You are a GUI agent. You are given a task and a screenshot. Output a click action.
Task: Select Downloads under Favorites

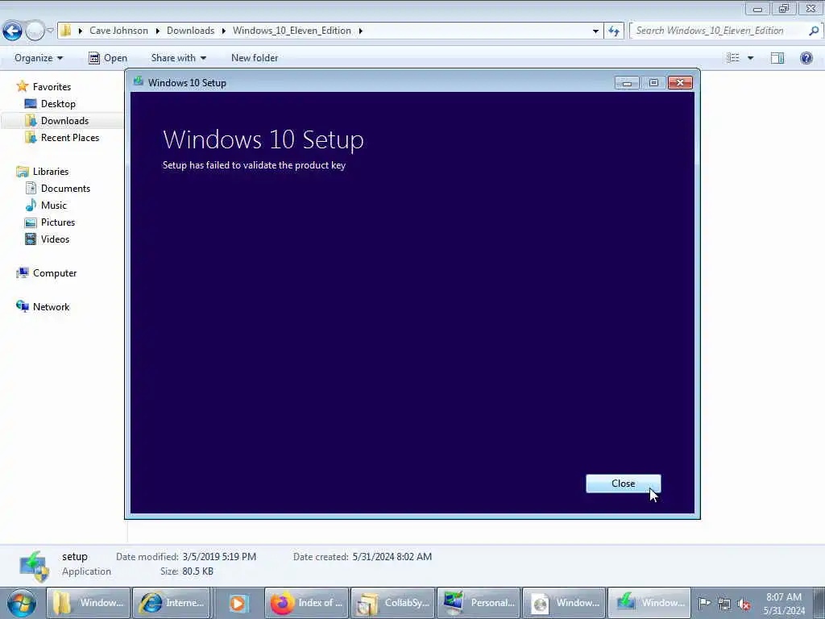click(x=64, y=121)
